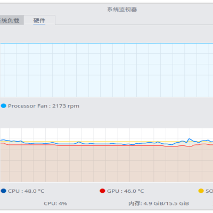213x213 pixels.
Task: Click the fan speed graph area
Action: coord(106,70)
